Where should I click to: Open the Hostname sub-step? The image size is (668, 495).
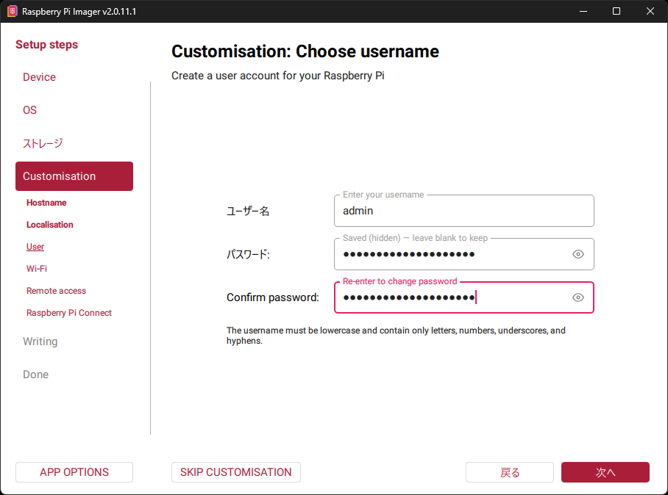pos(46,203)
